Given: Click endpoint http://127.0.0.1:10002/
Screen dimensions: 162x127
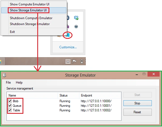Looking at the screenshot, I should tap(96, 110).
